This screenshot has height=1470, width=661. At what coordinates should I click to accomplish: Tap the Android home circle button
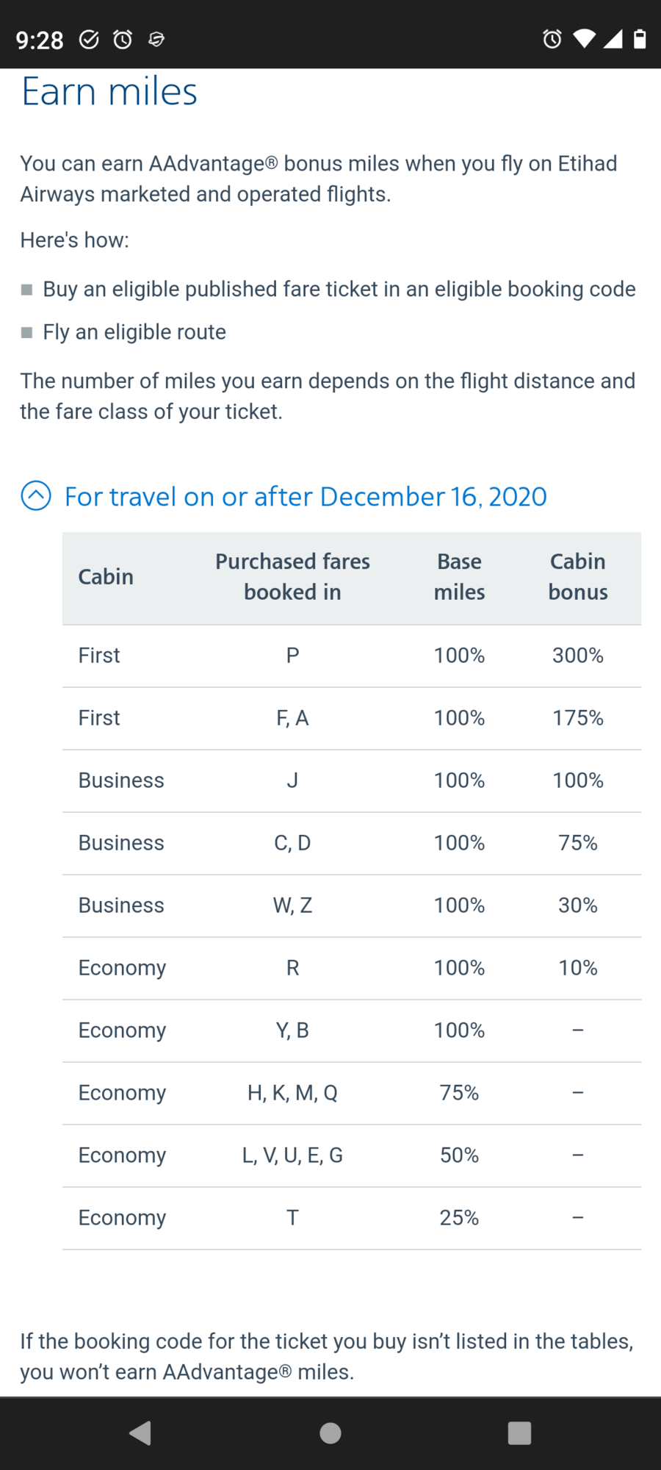click(330, 1433)
